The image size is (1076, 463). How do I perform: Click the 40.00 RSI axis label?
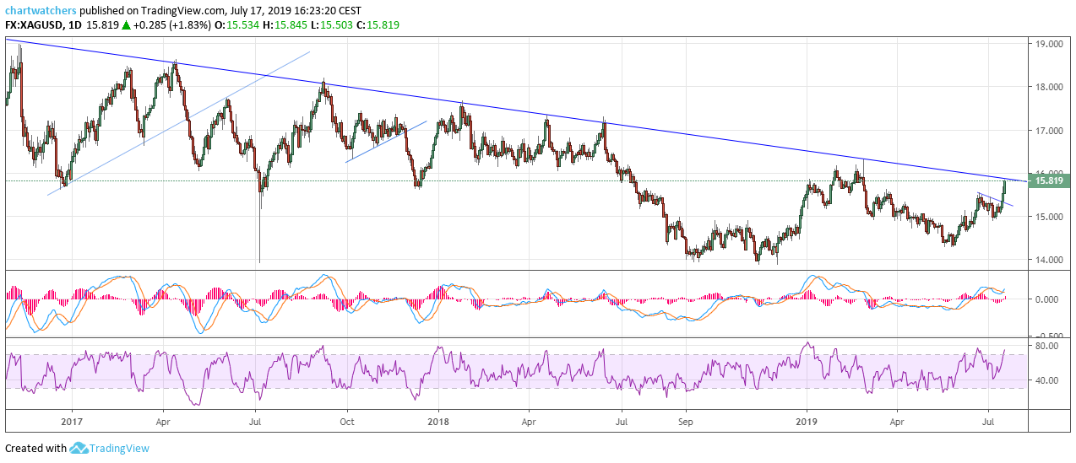click(x=1047, y=380)
